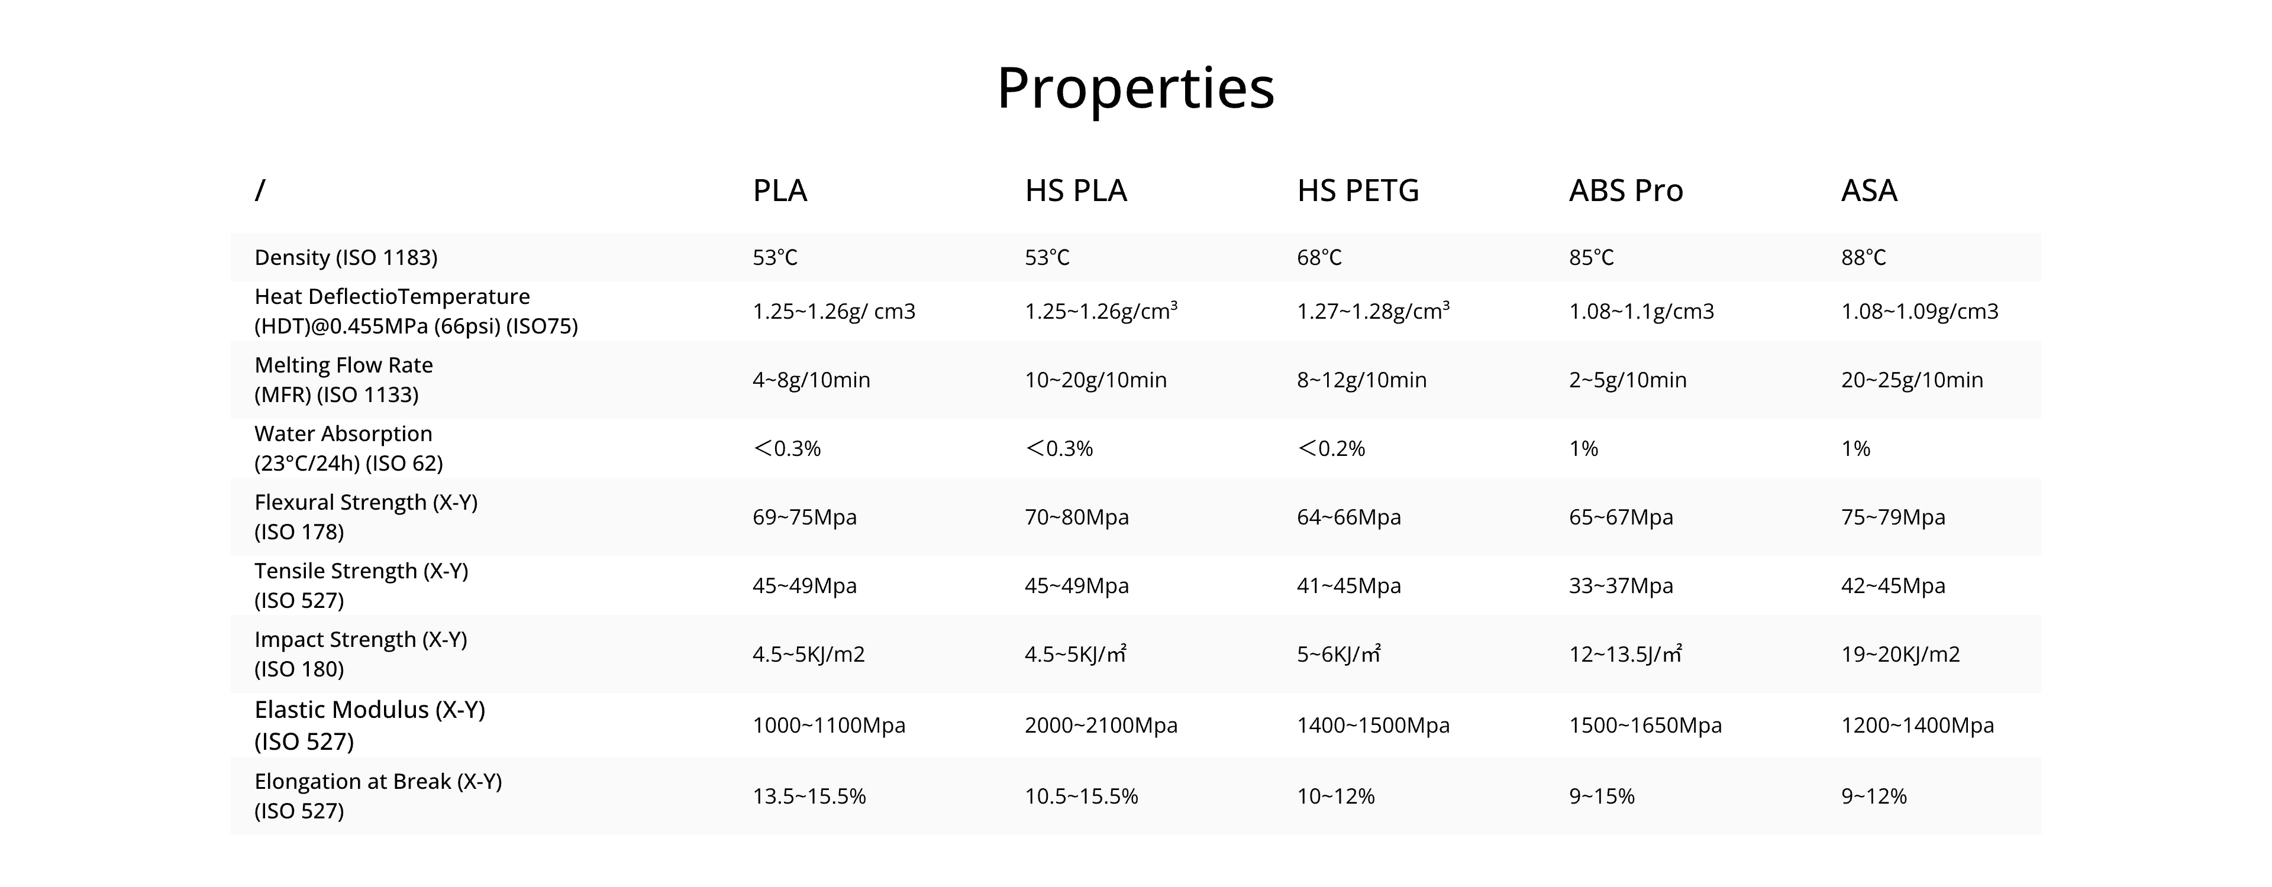Viewport: 2272px width, 887px height.
Task: Select the 20~25g/10min melt flow value
Action: 1911,380
